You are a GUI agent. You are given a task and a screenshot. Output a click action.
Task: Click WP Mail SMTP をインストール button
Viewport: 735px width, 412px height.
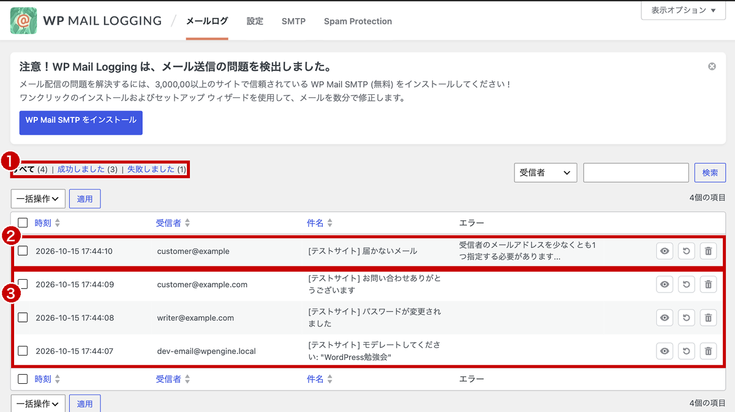pos(81,122)
